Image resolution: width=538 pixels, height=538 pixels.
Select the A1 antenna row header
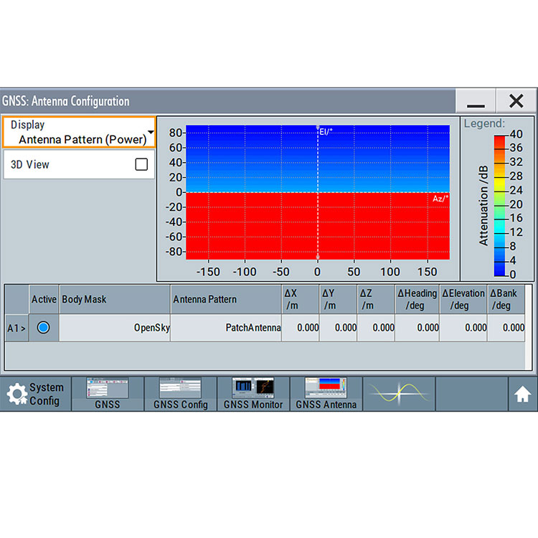pos(16,328)
